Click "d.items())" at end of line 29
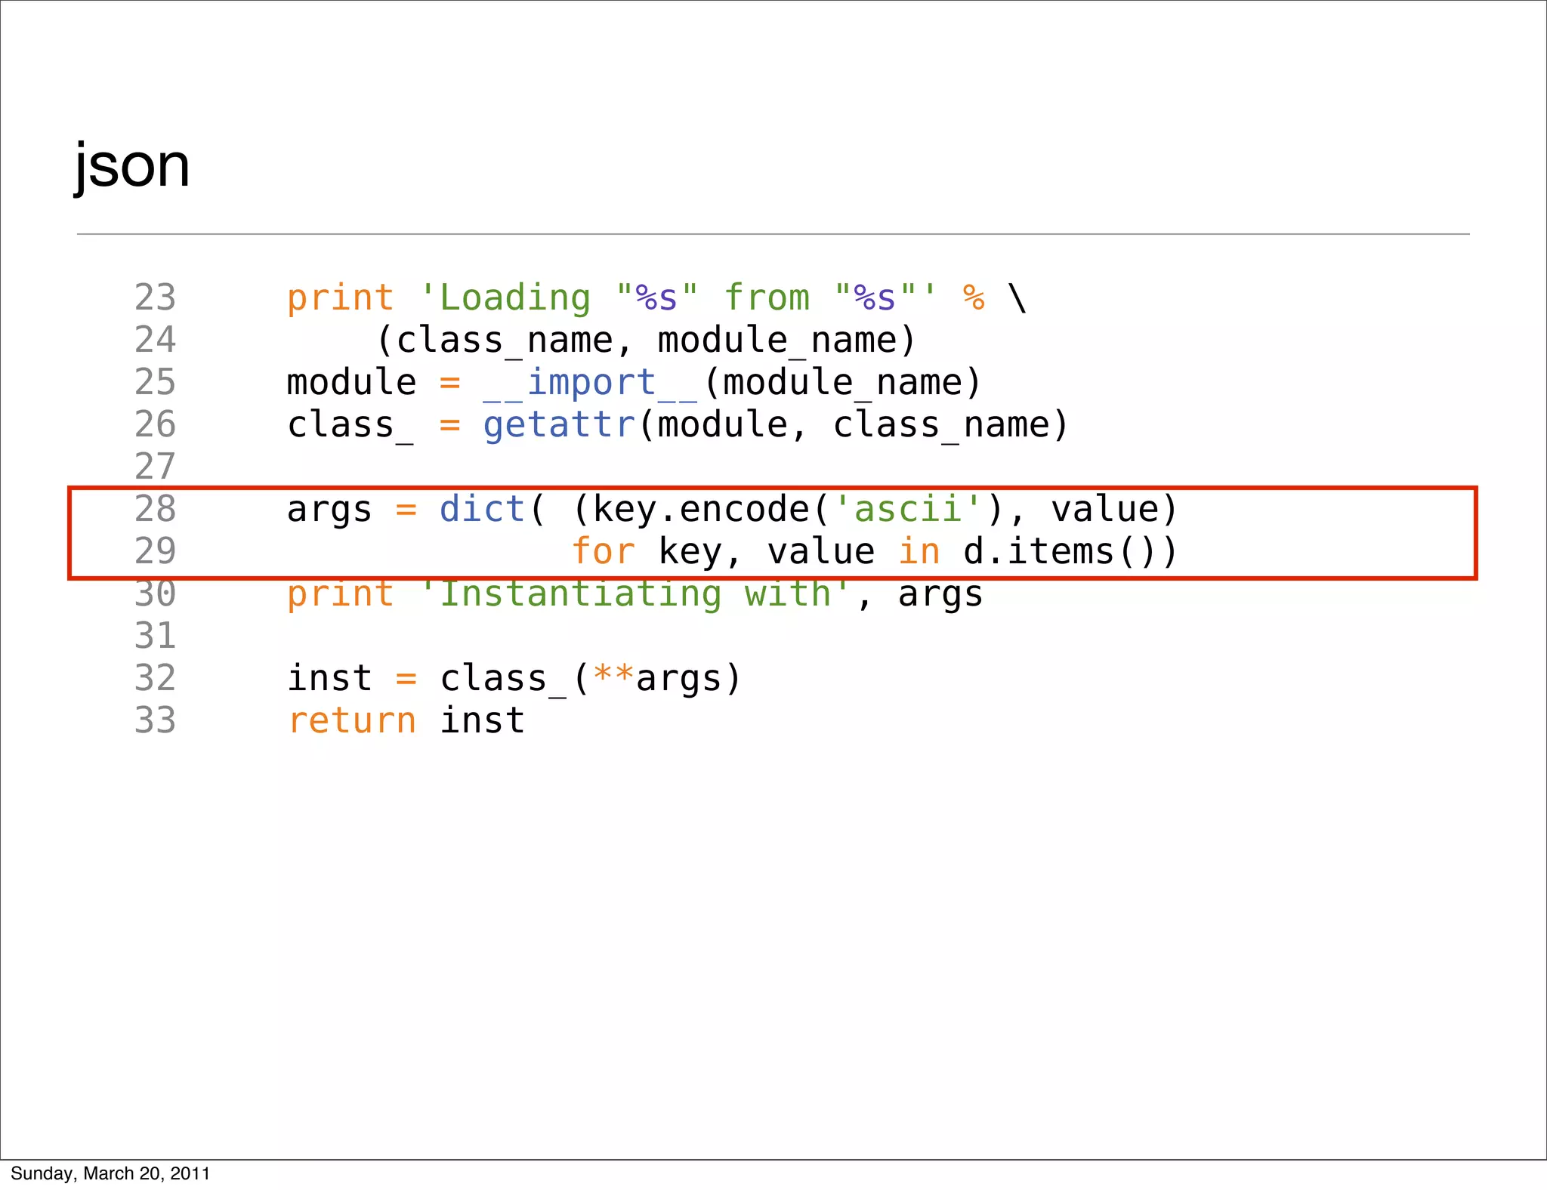 pos(1070,552)
